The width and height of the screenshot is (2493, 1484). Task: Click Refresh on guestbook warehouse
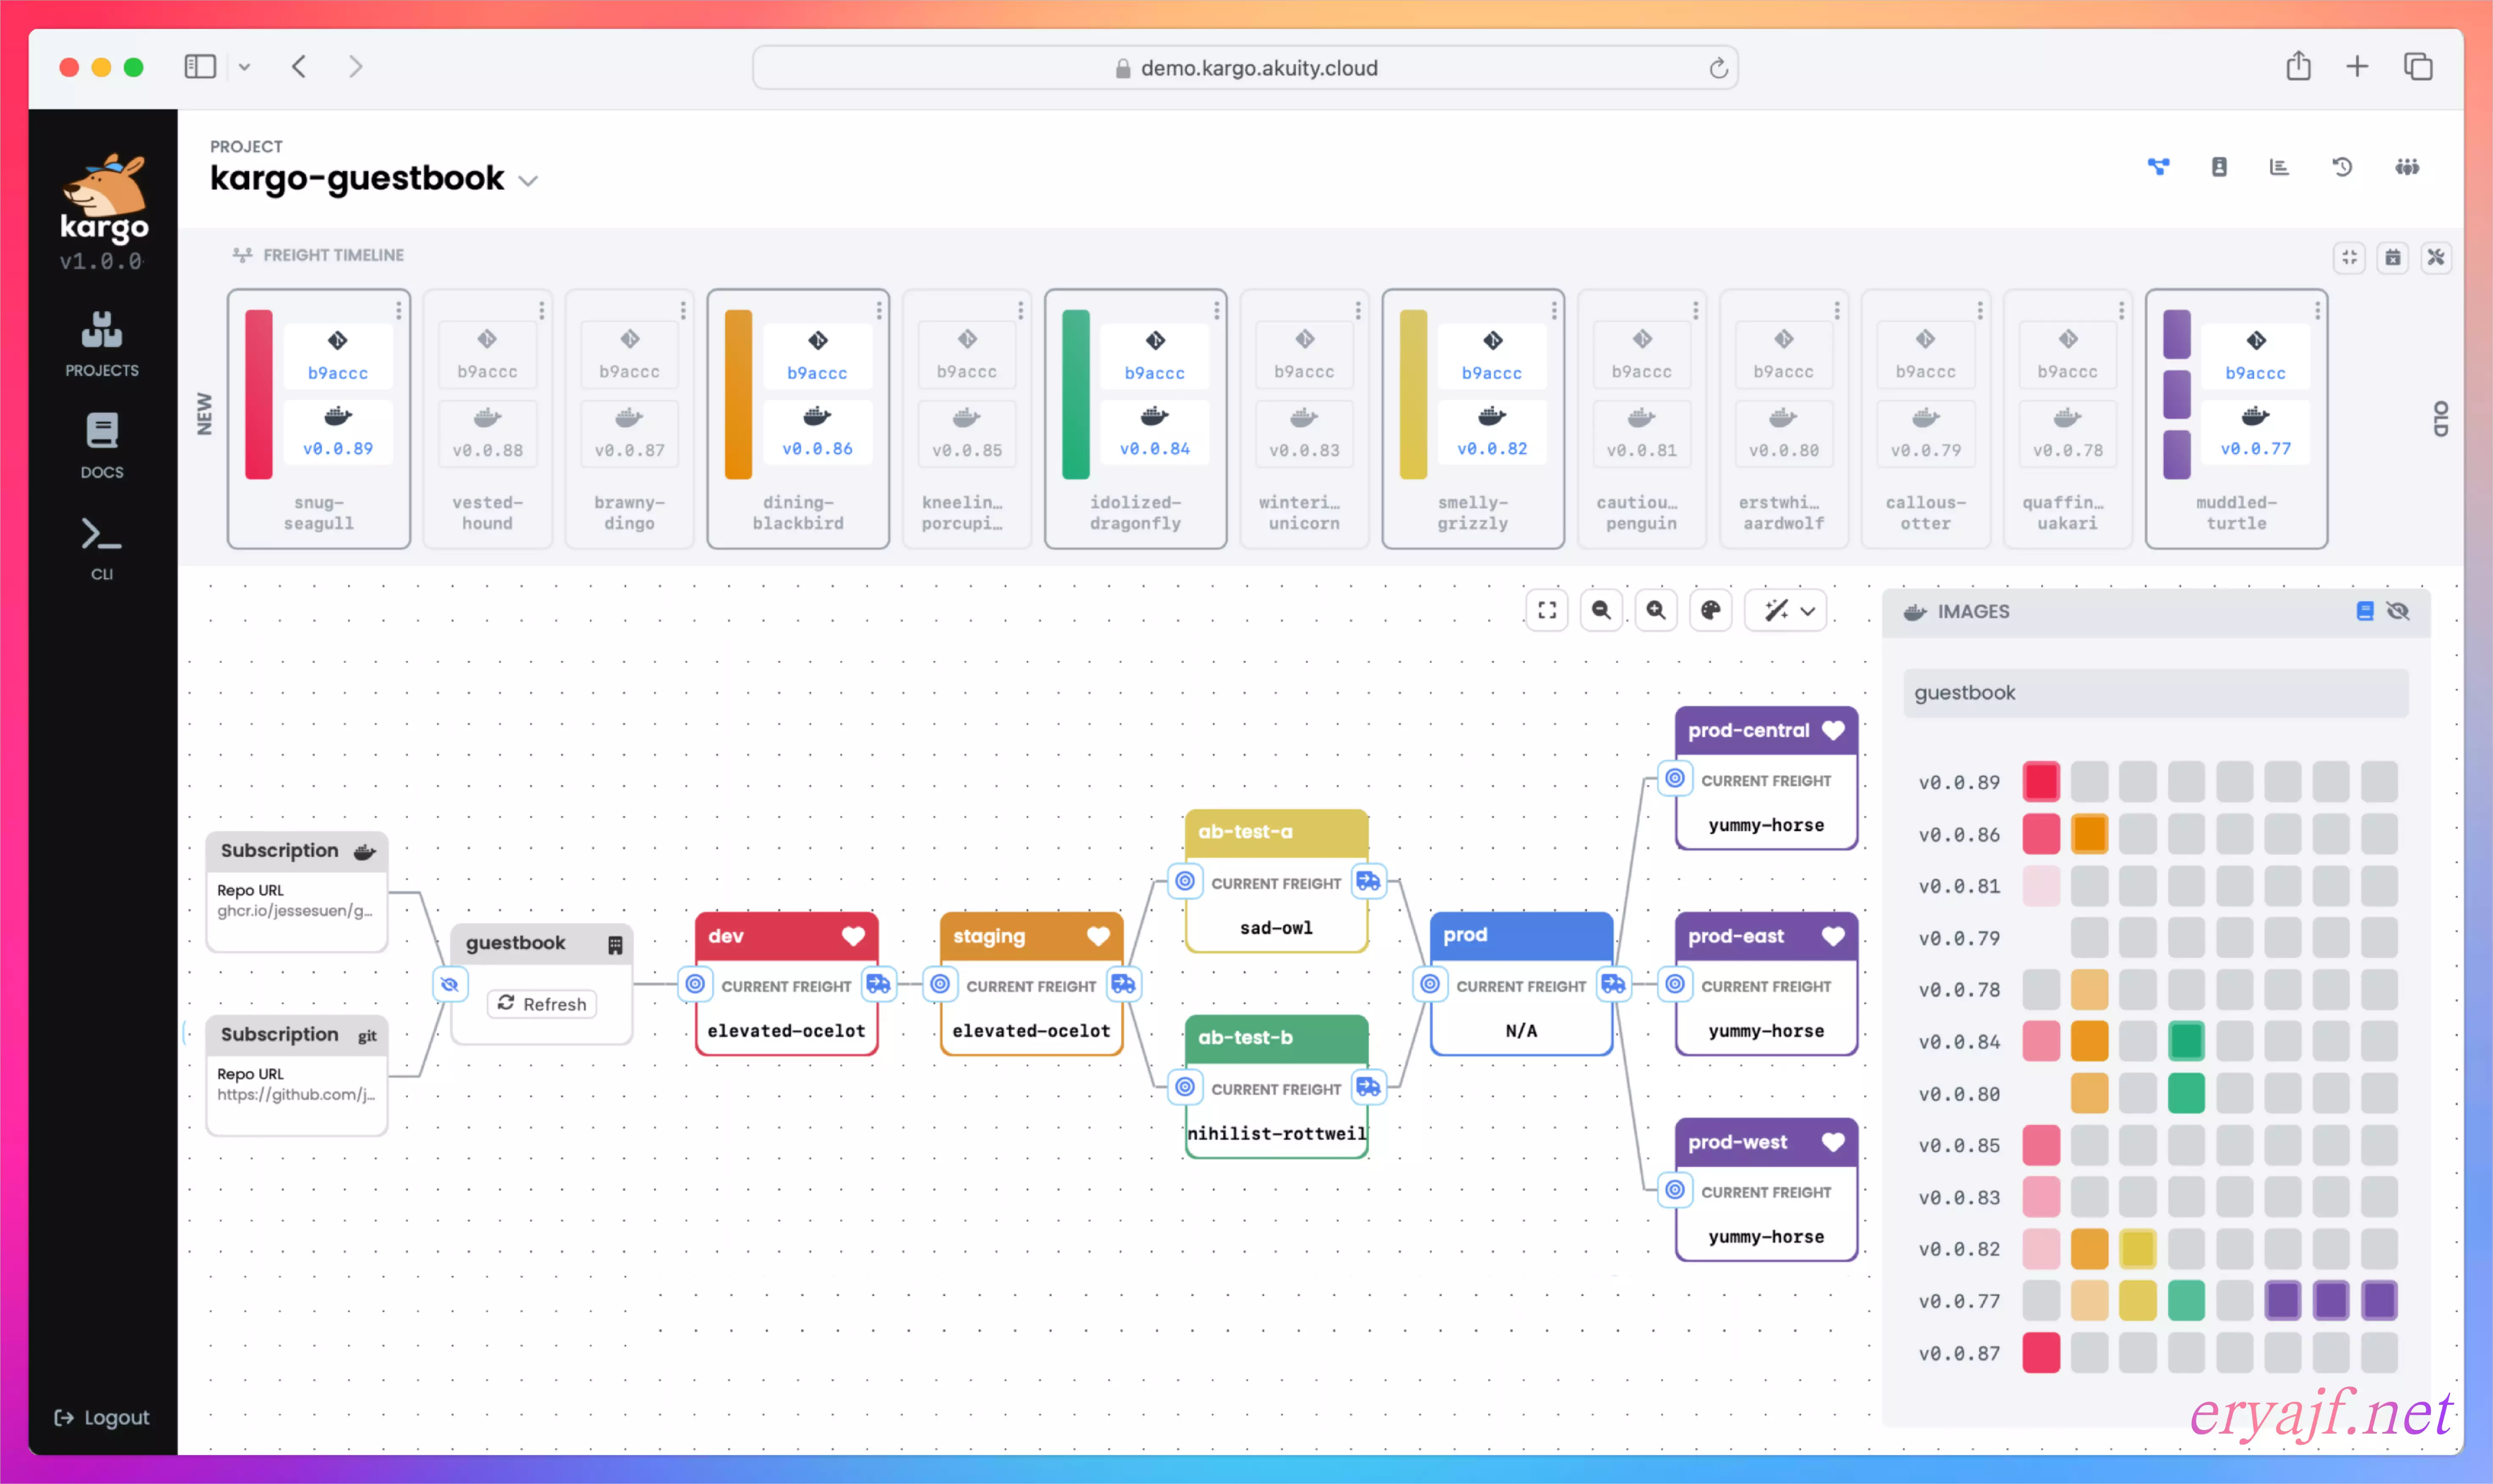pos(542,1003)
